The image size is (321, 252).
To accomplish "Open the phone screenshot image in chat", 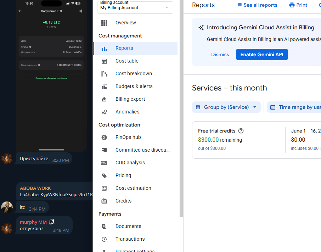I will pyautogui.click(x=51, y=76).
